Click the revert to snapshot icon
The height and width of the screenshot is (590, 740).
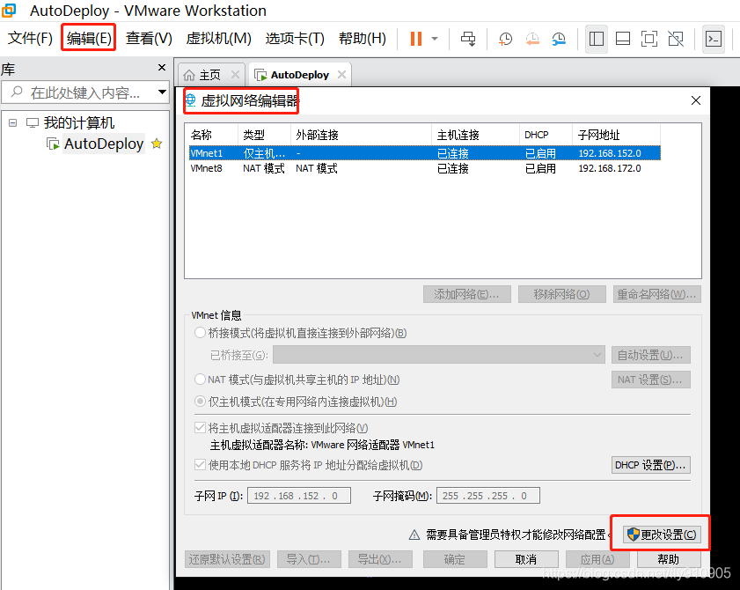click(x=532, y=39)
